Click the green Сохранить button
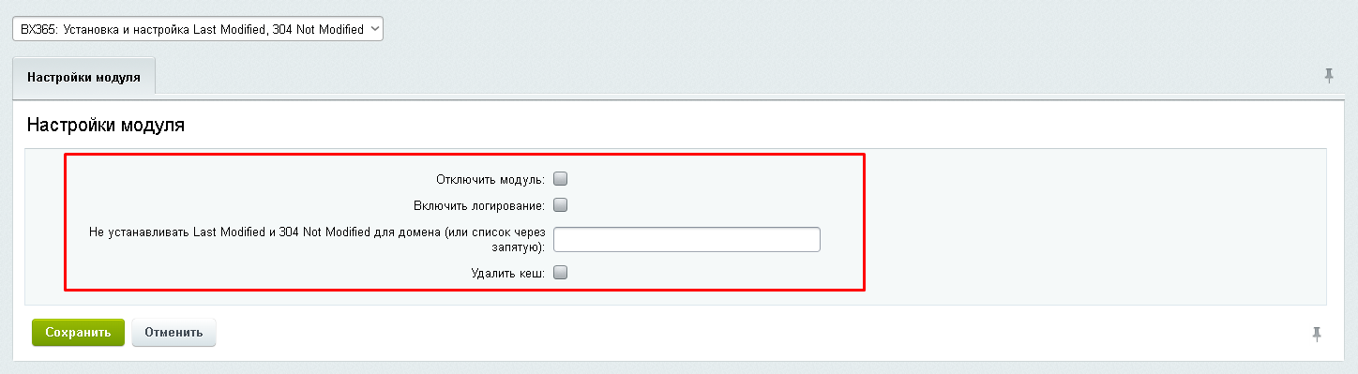Viewport: 1358px width, 374px height. (78, 333)
